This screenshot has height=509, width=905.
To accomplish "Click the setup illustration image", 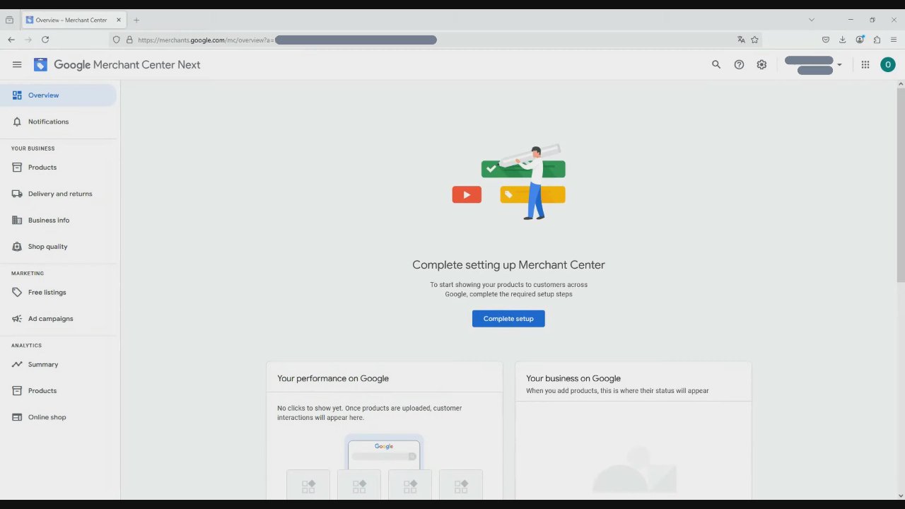I will point(509,182).
